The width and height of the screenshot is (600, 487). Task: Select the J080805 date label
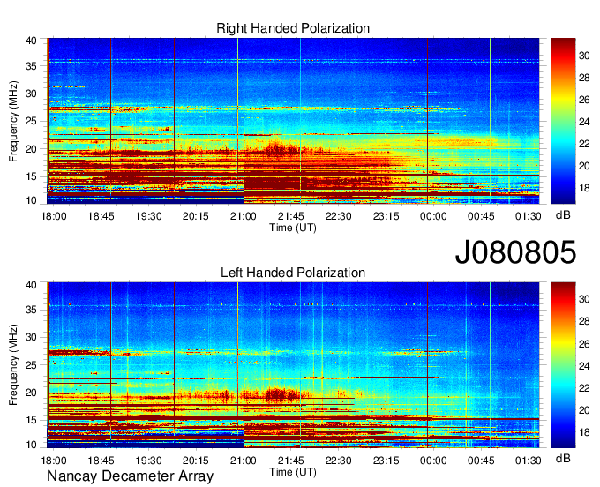click(x=515, y=252)
